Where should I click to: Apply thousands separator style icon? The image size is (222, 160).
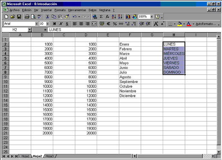point(121,24)
